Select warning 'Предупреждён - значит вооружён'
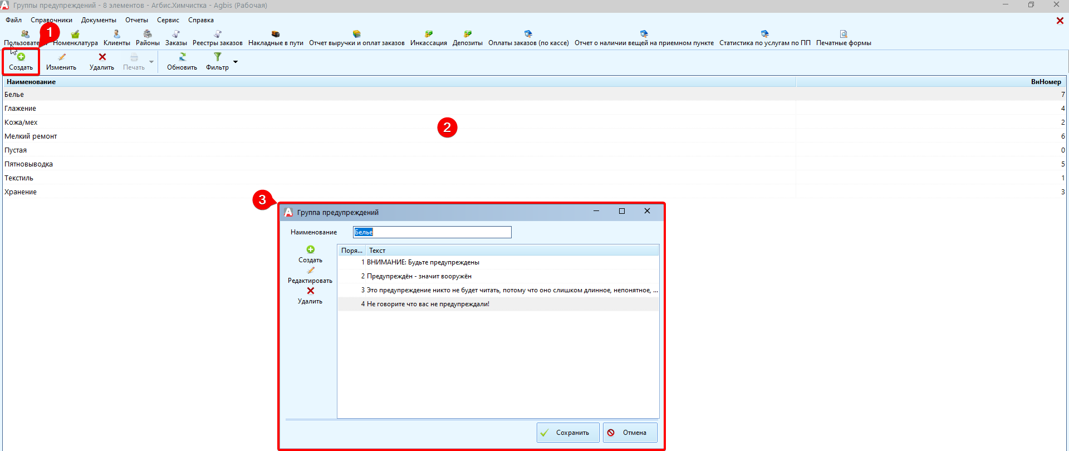 point(498,276)
